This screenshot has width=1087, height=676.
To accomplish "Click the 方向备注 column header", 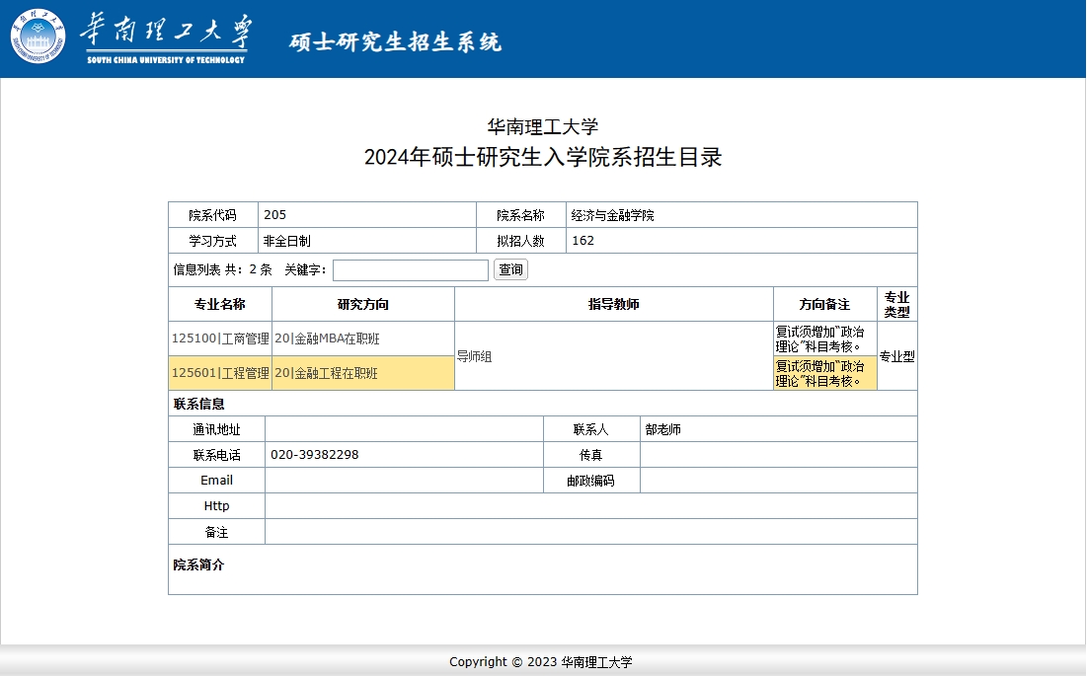I will [x=825, y=304].
